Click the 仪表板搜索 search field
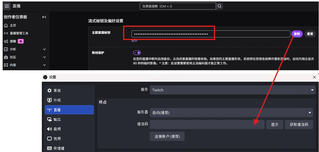 click(178, 6)
